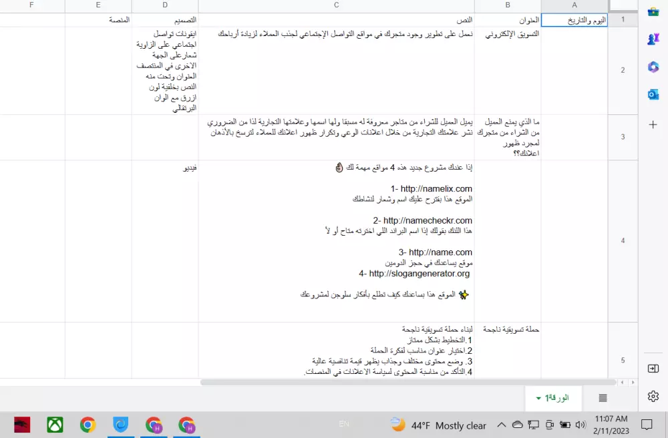The width and height of the screenshot is (668, 438).
Task: Click the settings gear at bottom right
Action: click(653, 397)
